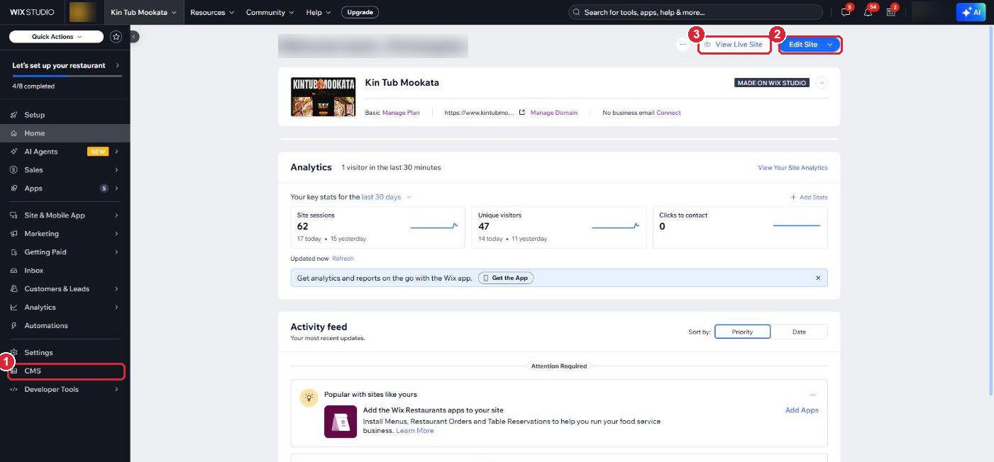Expand the Marketing submenu arrow
This screenshot has height=462, width=994.
click(116, 234)
